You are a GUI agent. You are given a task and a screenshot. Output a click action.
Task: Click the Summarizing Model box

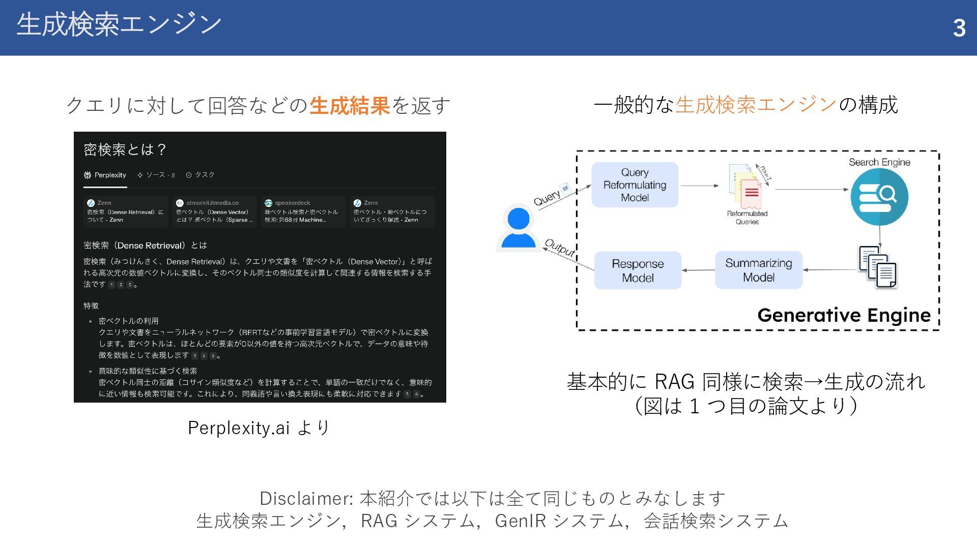[758, 270]
